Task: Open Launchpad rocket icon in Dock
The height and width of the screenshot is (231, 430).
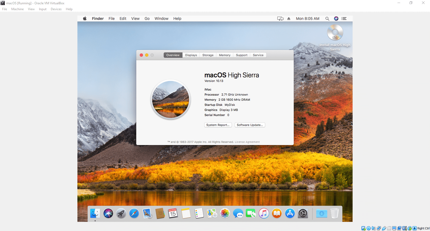Action: pyautogui.click(x=121, y=214)
